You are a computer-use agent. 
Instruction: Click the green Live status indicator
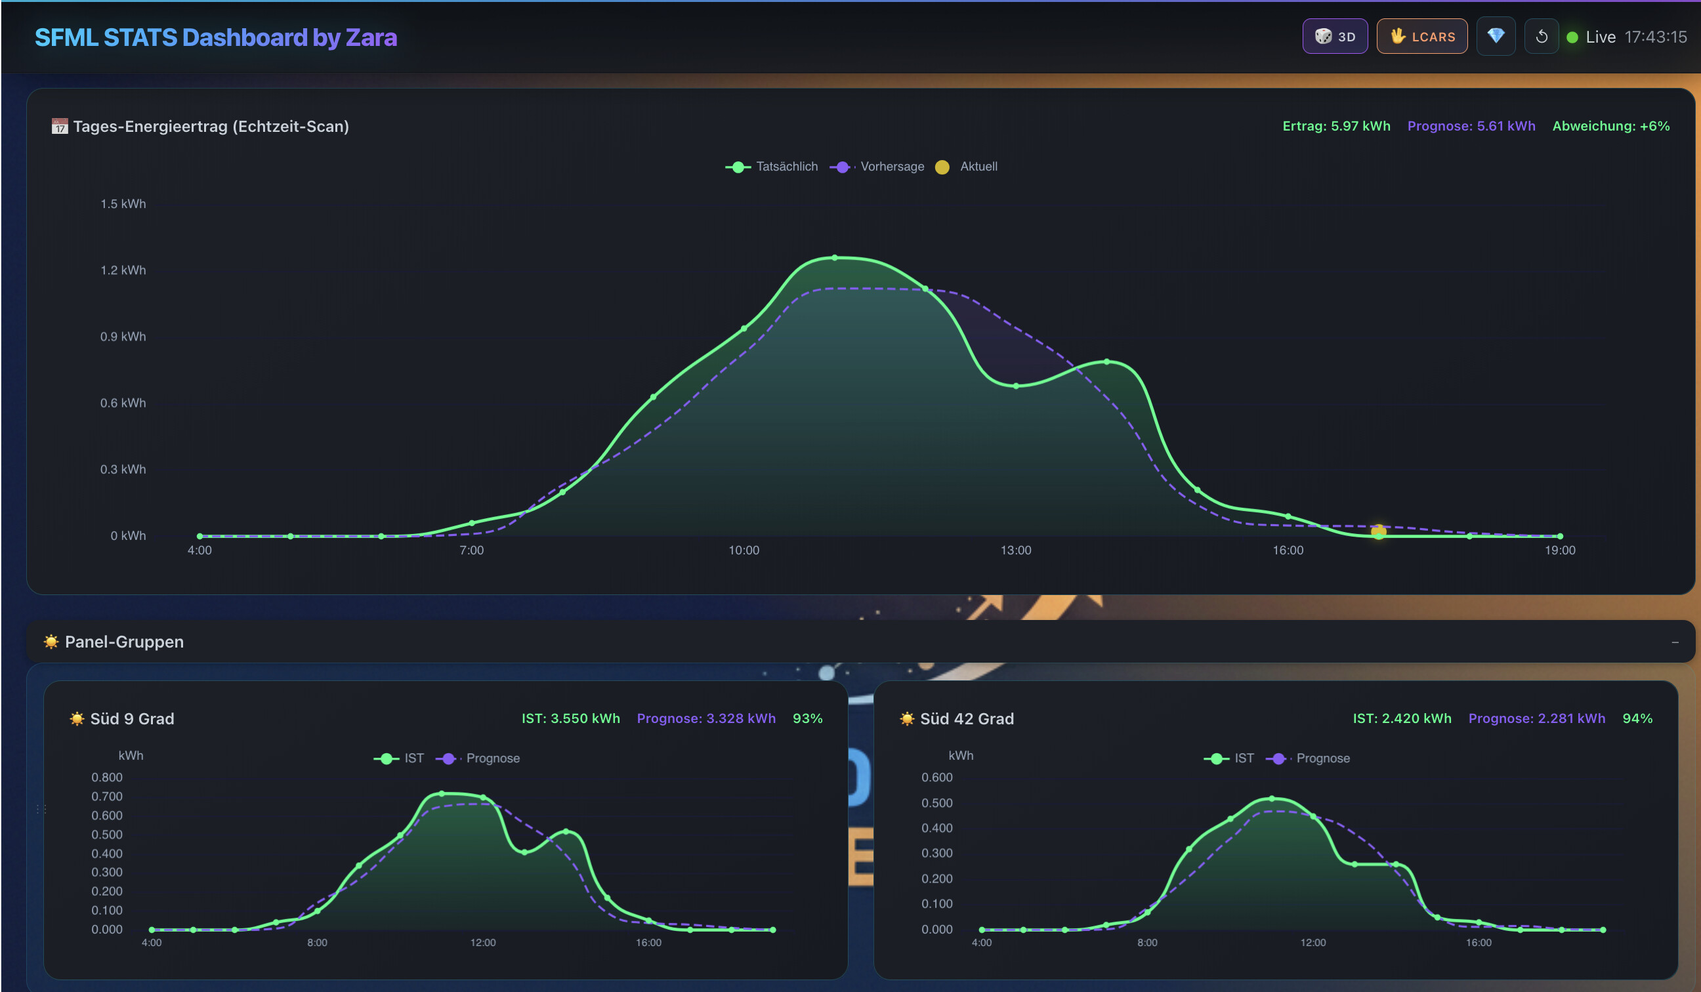tap(1572, 37)
